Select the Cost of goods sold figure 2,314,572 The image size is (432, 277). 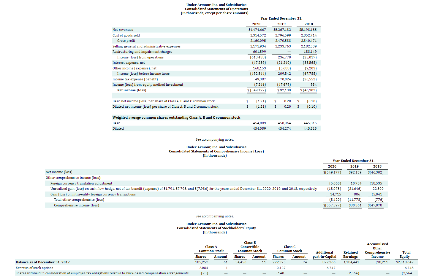click(258, 35)
